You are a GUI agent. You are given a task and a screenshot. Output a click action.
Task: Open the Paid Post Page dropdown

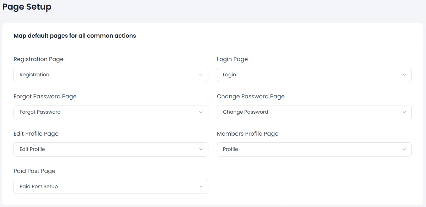(111, 186)
